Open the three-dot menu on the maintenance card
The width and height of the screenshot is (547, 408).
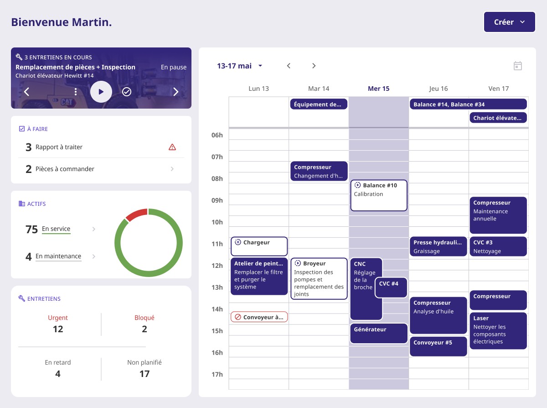75,92
